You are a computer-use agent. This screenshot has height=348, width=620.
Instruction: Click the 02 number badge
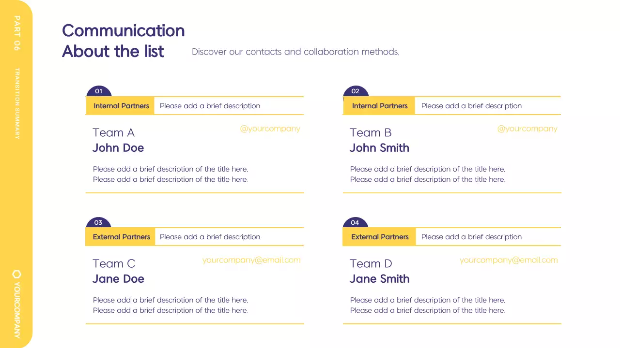click(x=356, y=91)
